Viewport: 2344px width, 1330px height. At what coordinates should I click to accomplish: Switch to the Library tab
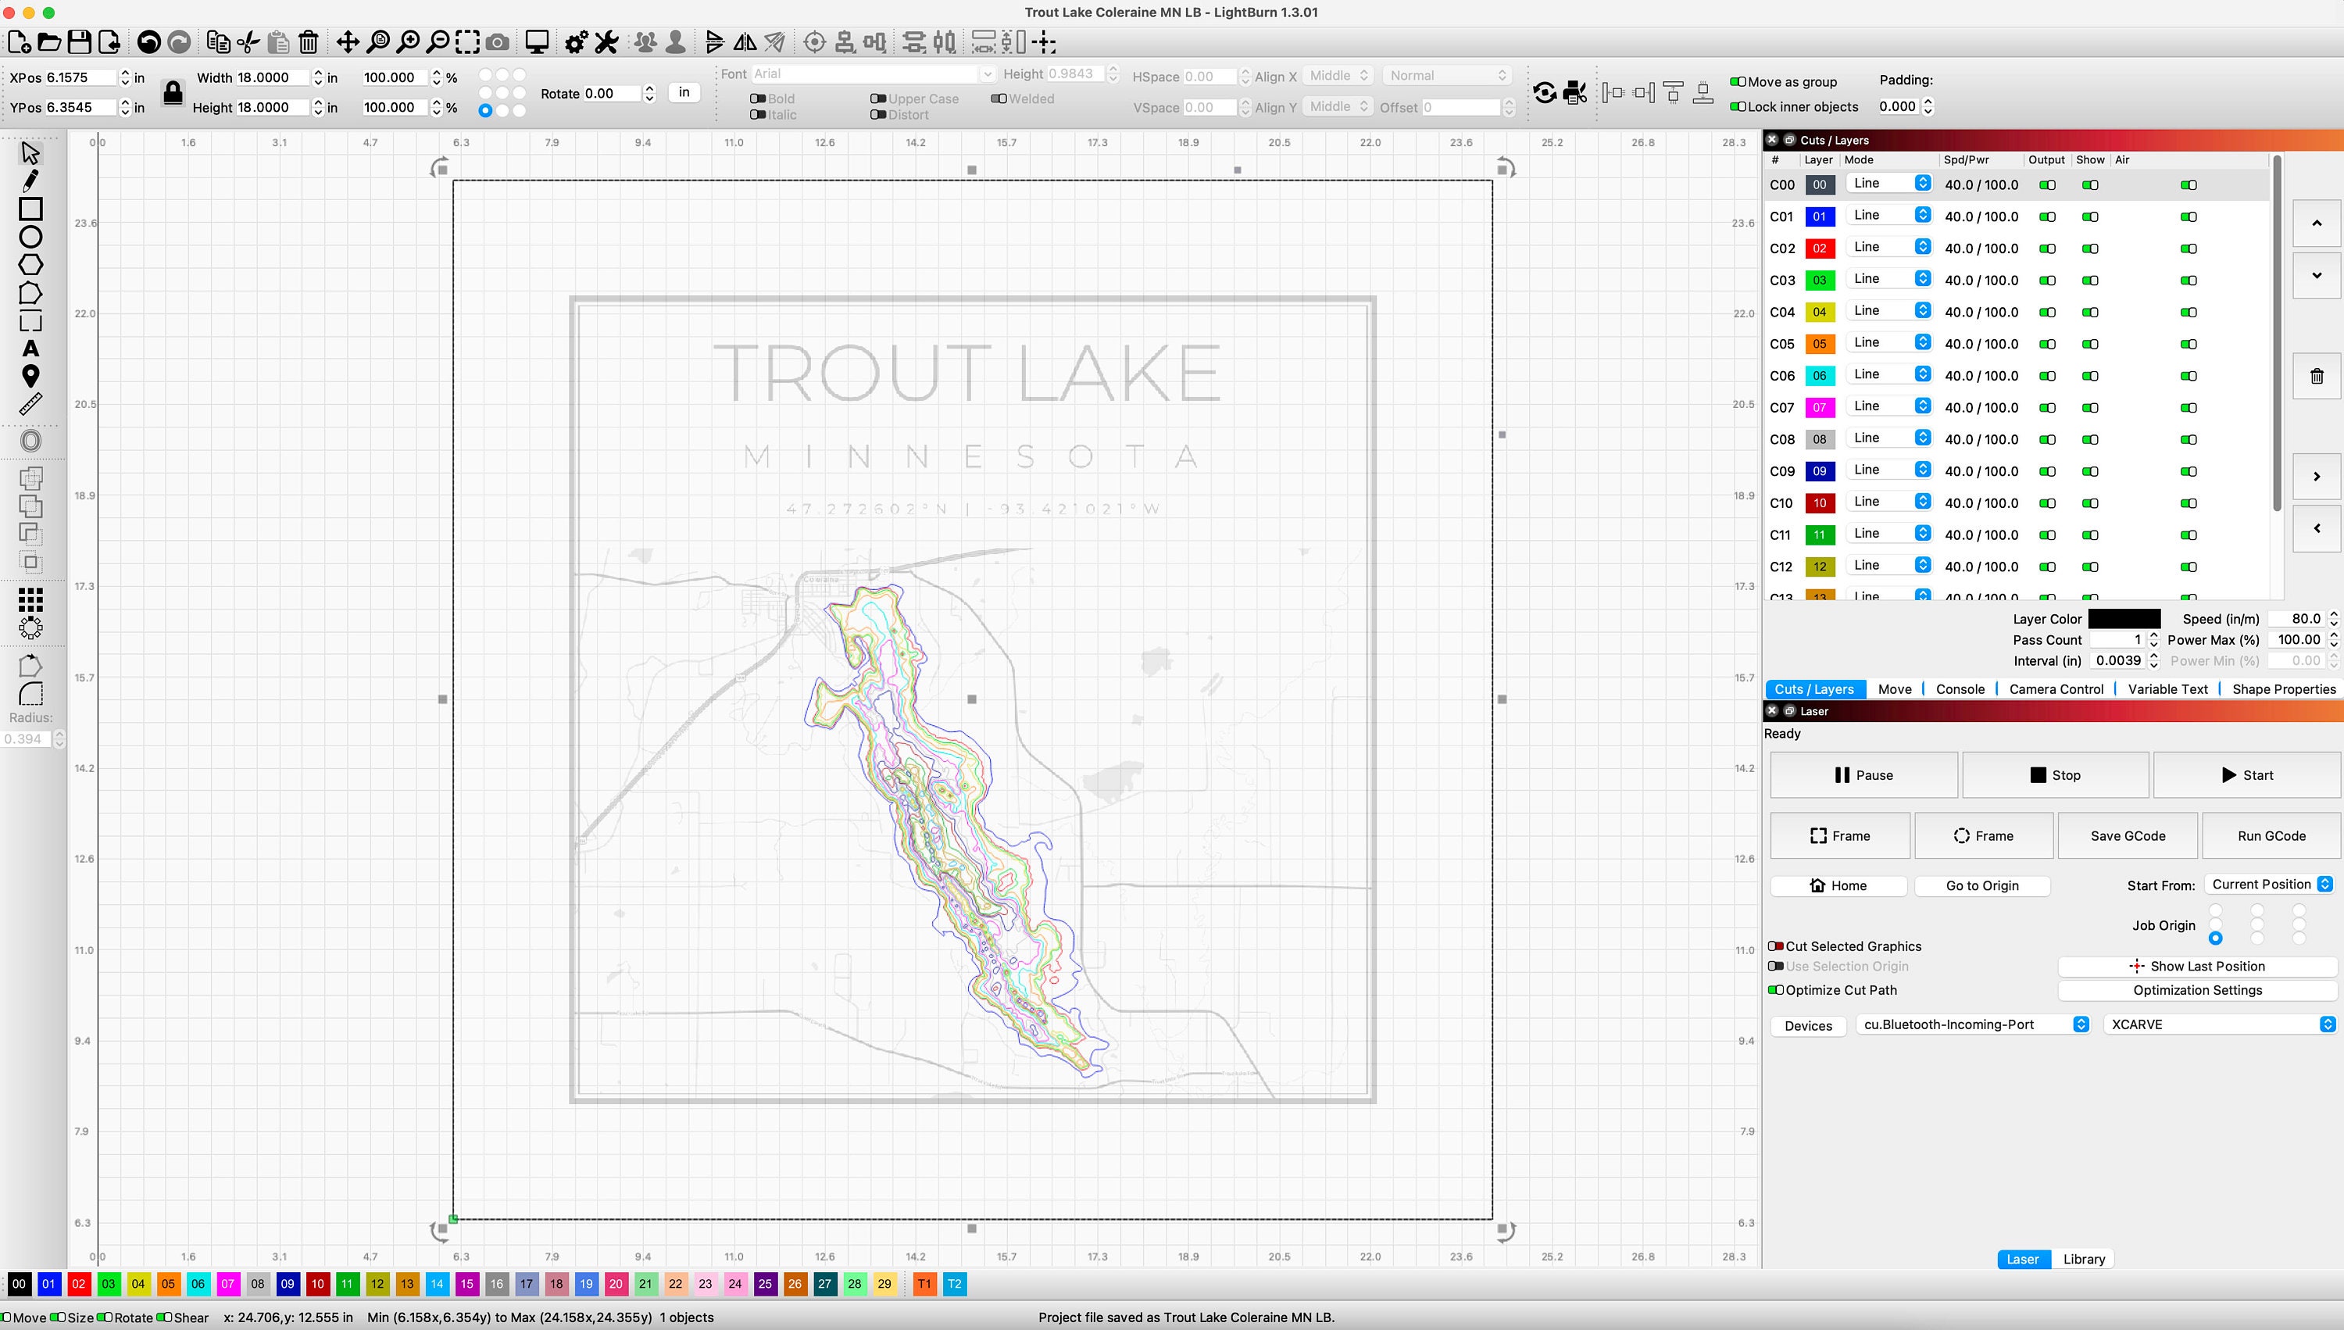tap(2083, 1259)
